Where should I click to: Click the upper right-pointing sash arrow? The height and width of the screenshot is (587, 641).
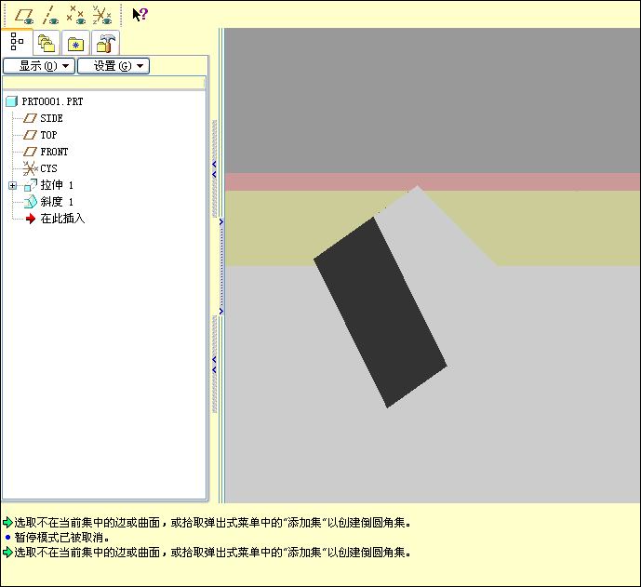click(x=221, y=222)
